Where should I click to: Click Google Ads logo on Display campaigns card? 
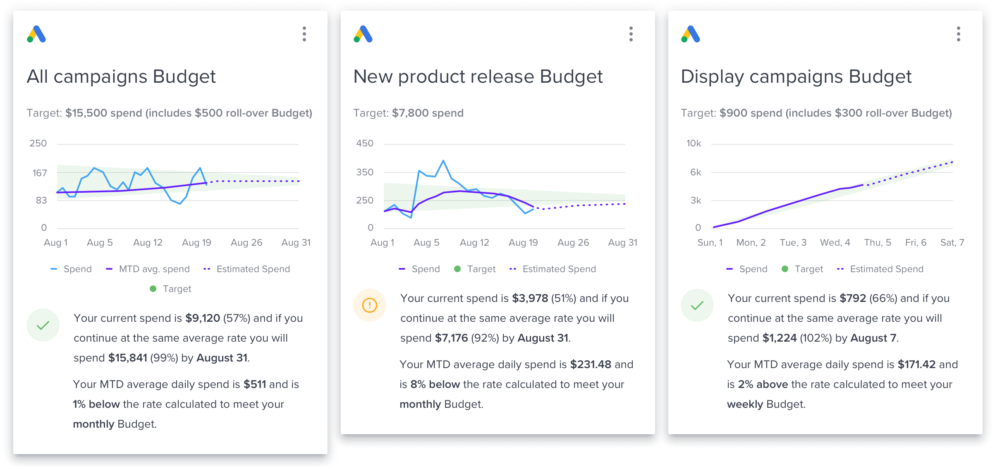(x=691, y=34)
